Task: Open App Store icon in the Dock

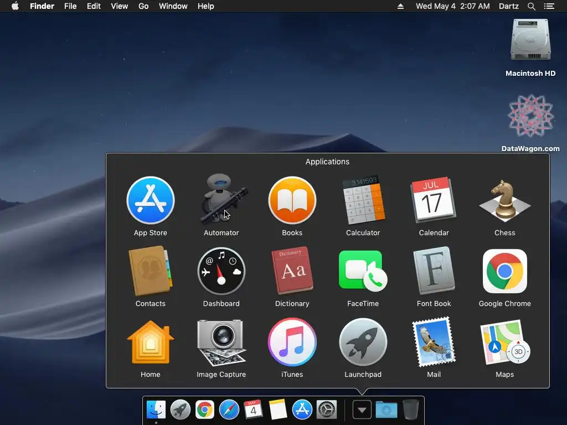Action: (x=302, y=410)
